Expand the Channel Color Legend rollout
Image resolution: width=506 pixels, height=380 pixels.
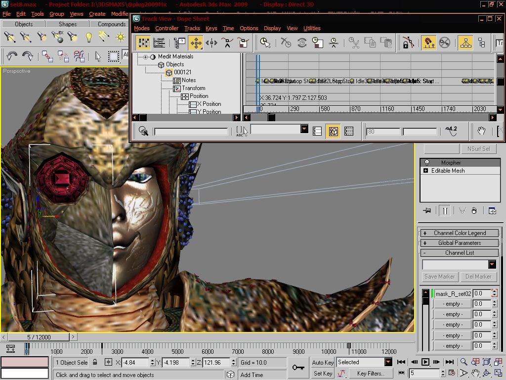tap(459, 233)
